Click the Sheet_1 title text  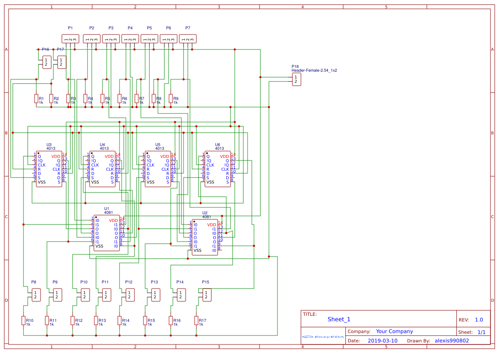coord(339,319)
